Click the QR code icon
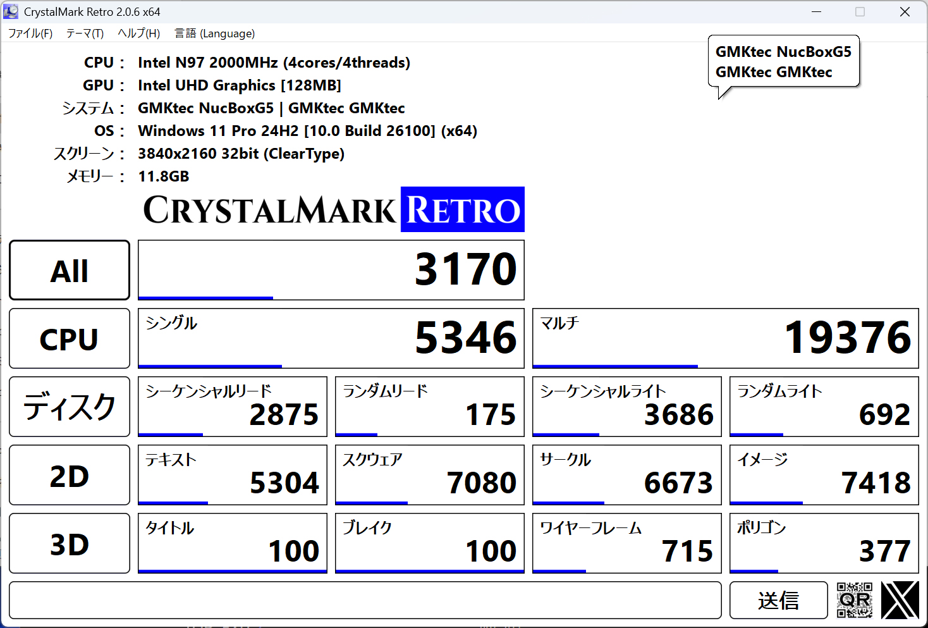928x628 pixels. [855, 600]
